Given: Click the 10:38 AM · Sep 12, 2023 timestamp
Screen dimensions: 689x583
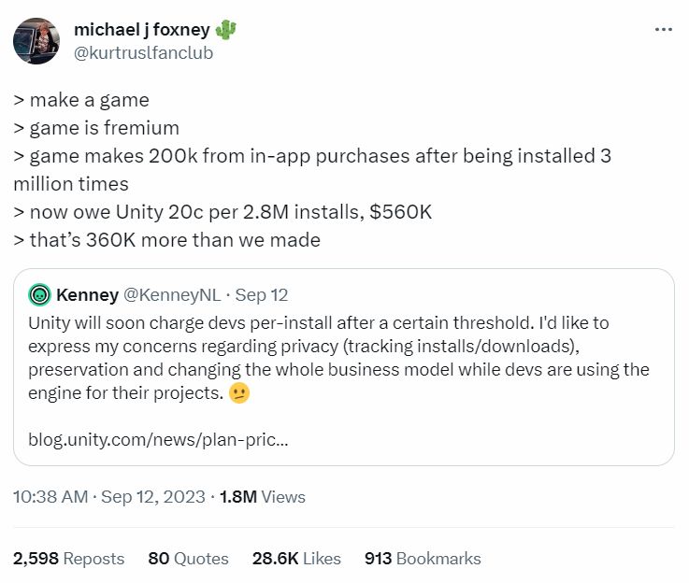Looking at the screenshot, I should (x=109, y=496).
